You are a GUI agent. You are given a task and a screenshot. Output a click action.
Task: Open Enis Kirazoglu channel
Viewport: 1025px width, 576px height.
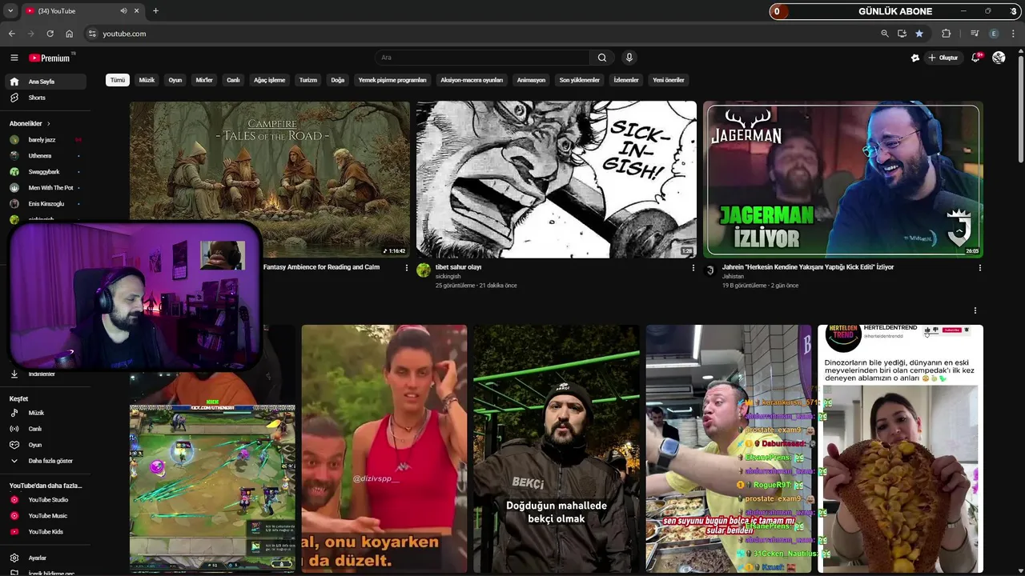47,204
